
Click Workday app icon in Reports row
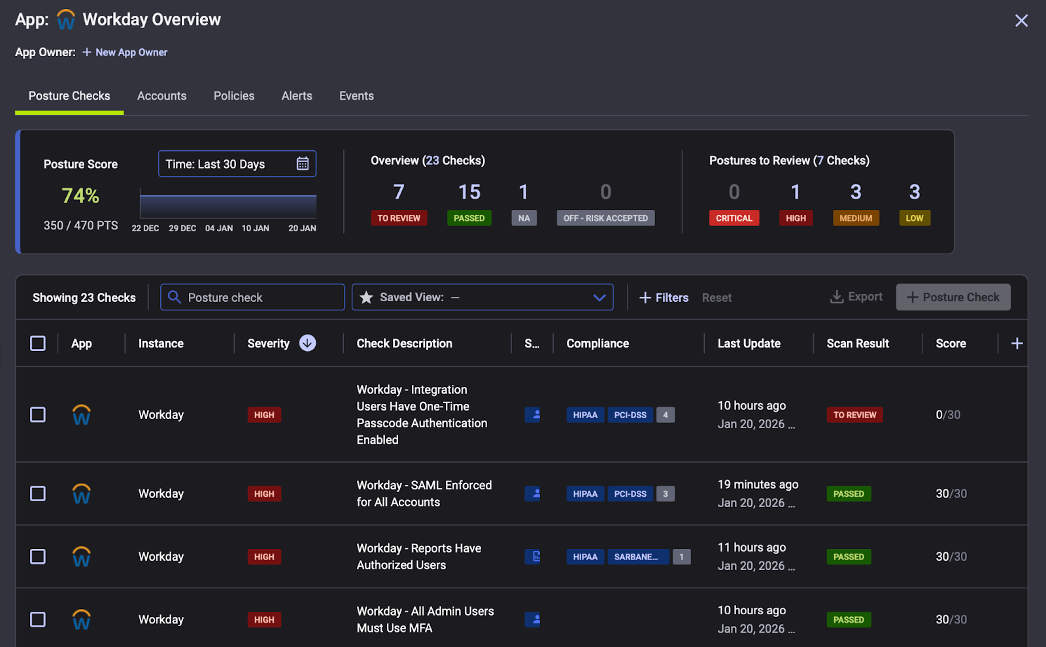pyautogui.click(x=81, y=557)
